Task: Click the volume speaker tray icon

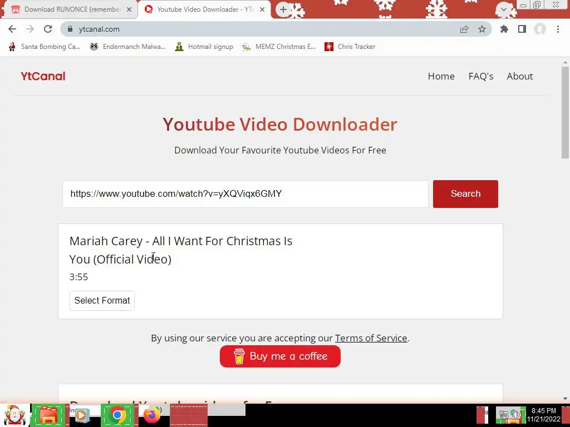Action: pyautogui.click(x=516, y=415)
